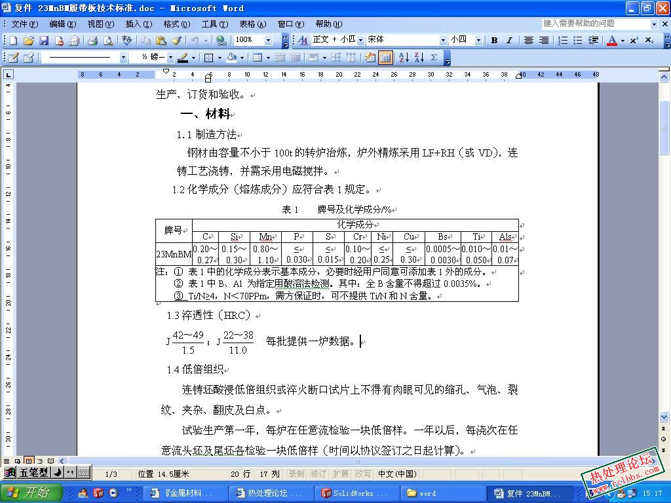Viewport: 671px width, 503px height.
Task: Open the 100% zoom dropdown
Action: pyautogui.click(x=268, y=40)
